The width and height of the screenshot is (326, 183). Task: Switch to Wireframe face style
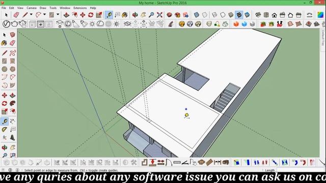pyautogui.click(x=214, y=15)
